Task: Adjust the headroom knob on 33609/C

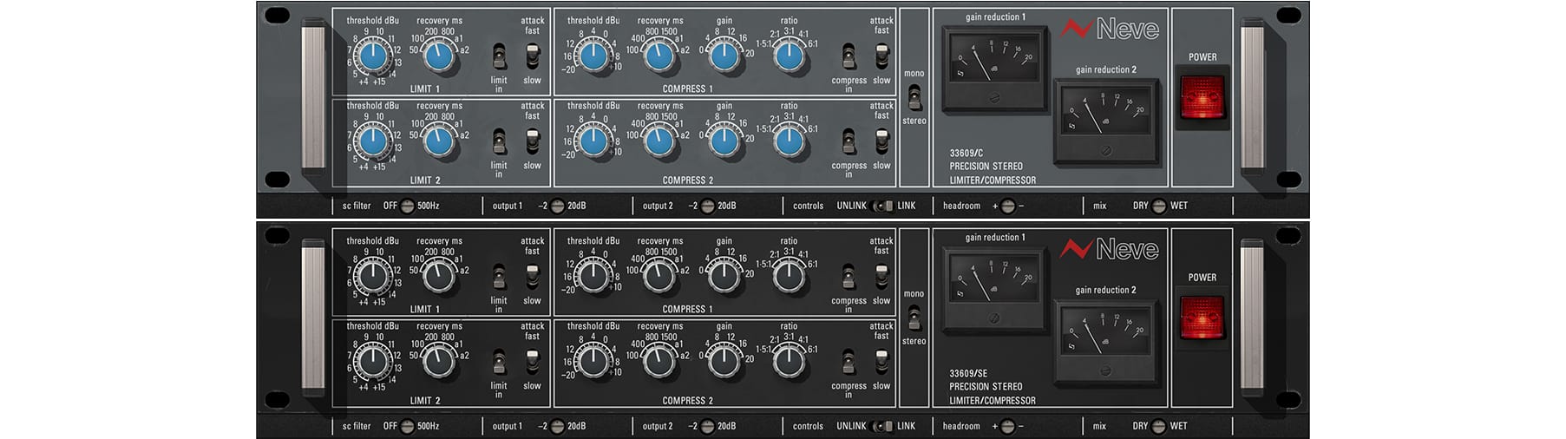Action: (1007, 206)
